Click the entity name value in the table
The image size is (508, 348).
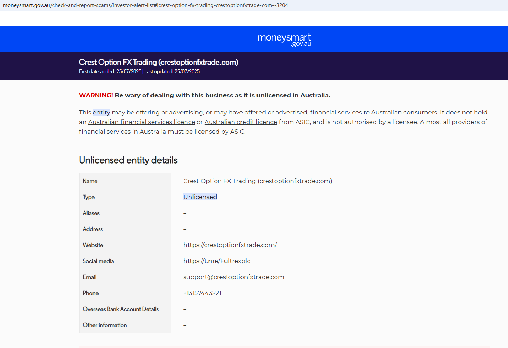click(258, 181)
